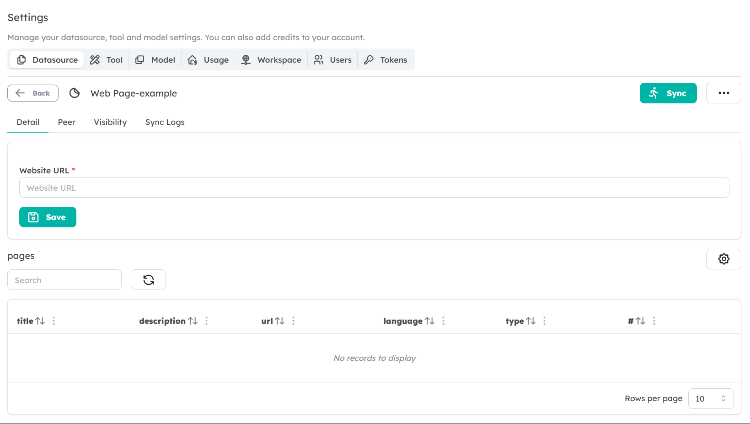This screenshot has height=424, width=750.
Task: Open the Visibility tab
Action: 110,122
